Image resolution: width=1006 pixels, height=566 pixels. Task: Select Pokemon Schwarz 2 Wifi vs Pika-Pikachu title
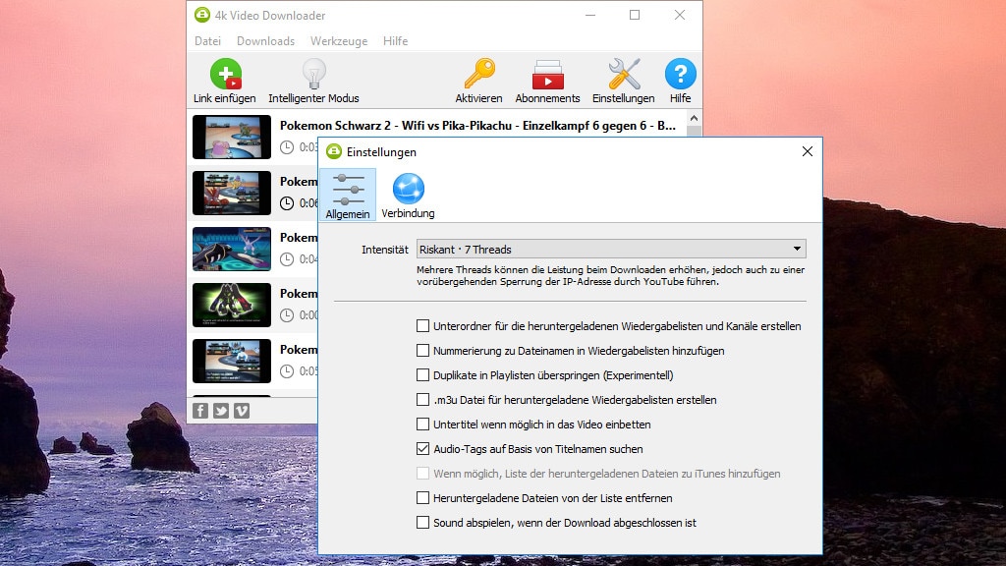(477, 126)
